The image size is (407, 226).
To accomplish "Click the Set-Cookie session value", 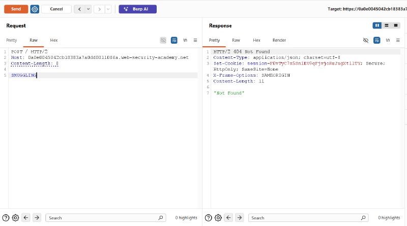I will [315, 63].
